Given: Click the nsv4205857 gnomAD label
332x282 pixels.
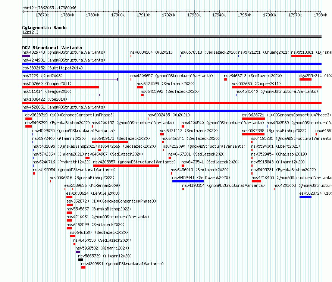Looking at the screenshot, I should point(134,162).
